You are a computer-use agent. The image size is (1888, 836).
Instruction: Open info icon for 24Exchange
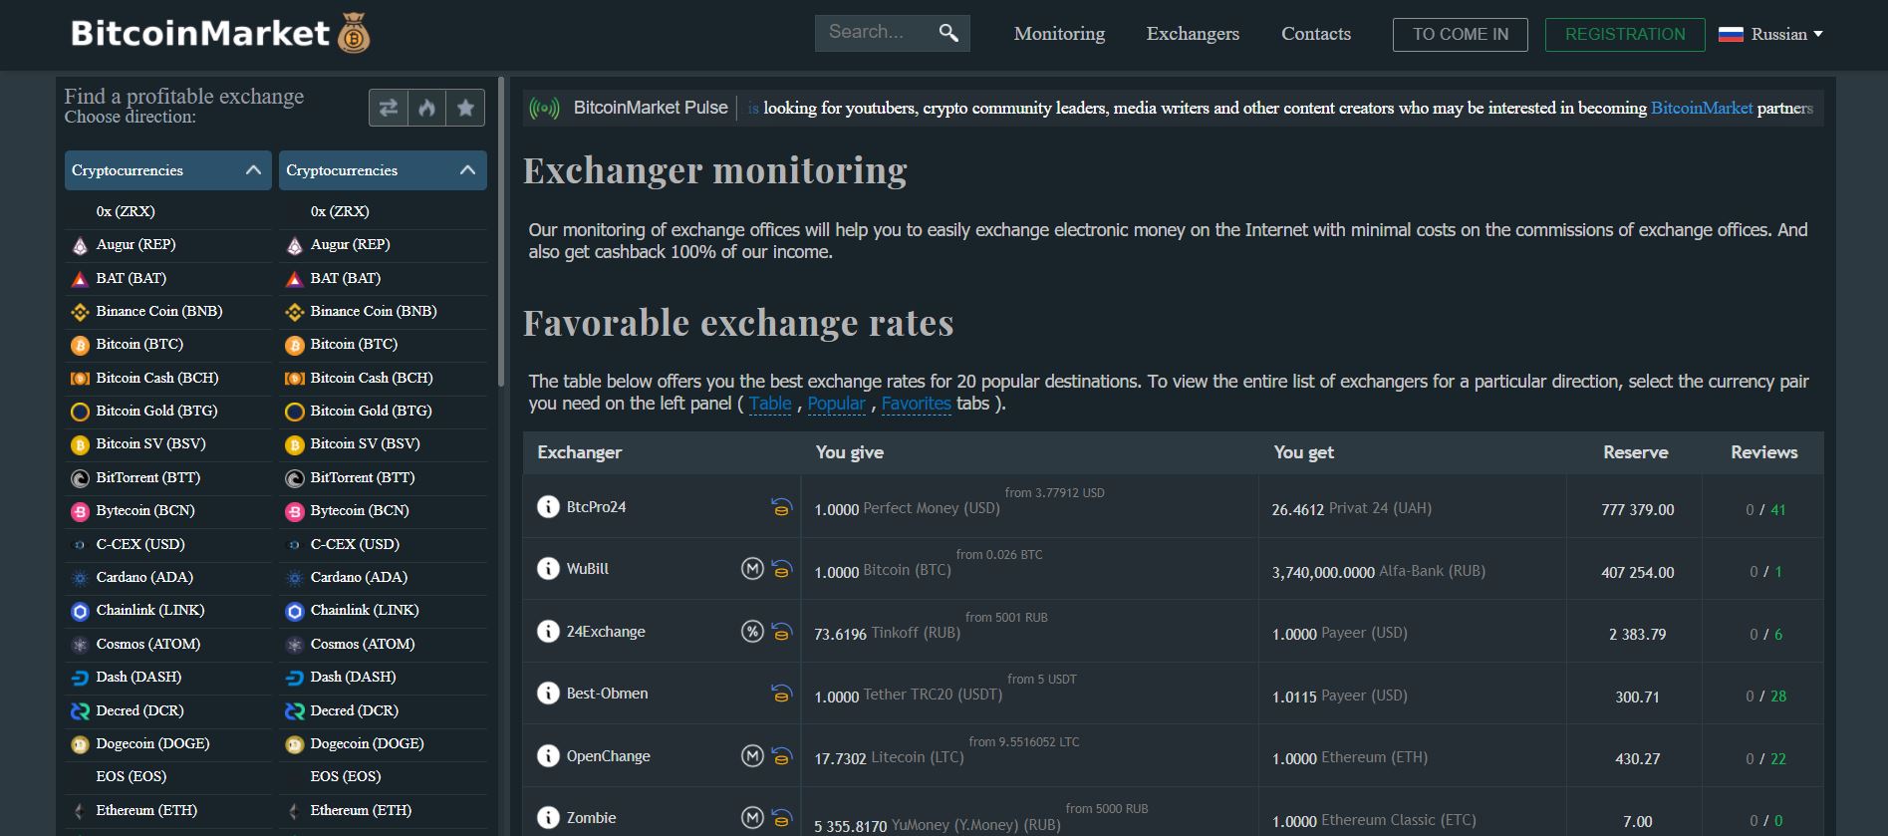548,631
